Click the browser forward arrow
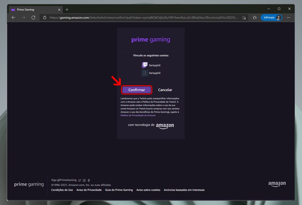 coord(24,17)
